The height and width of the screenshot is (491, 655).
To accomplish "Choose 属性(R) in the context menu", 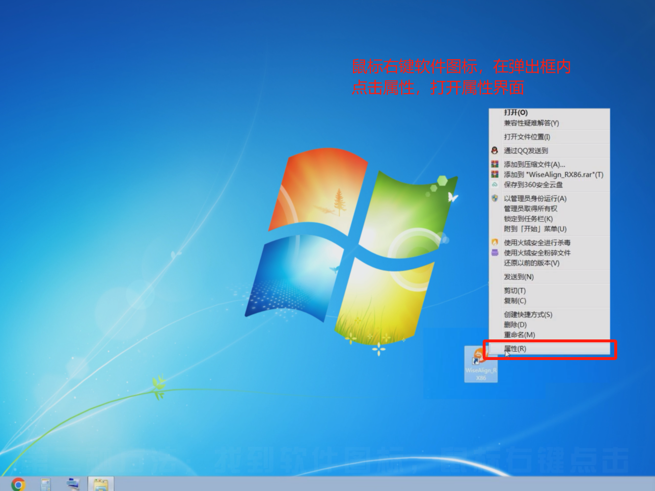I will point(515,349).
